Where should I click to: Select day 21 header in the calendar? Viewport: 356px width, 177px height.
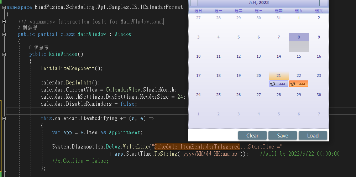[278, 76]
